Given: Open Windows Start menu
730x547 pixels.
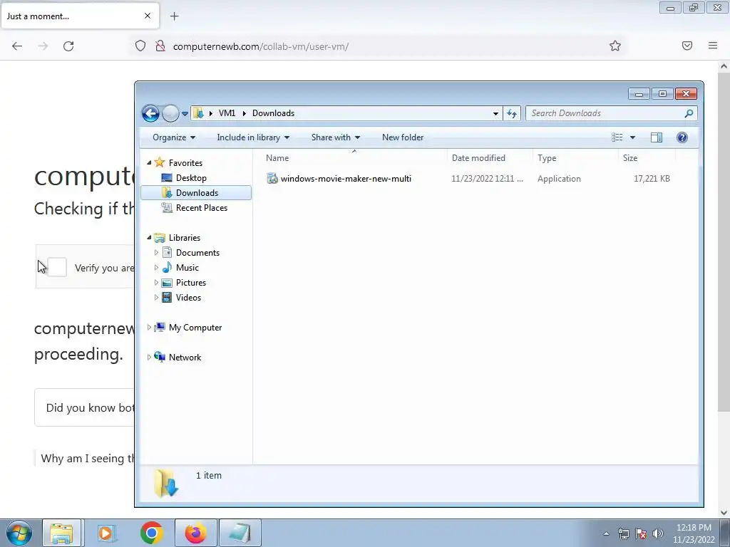Looking at the screenshot, I should (19, 533).
